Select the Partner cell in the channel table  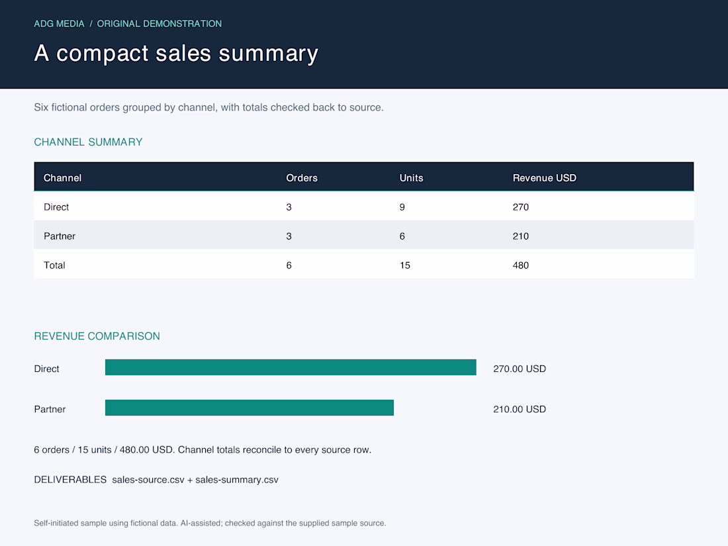click(60, 236)
